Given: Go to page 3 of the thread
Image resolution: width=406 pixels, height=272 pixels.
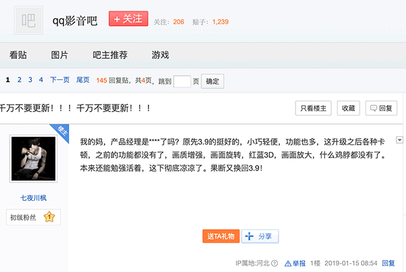Looking at the screenshot, I should click(x=30, y=80).
